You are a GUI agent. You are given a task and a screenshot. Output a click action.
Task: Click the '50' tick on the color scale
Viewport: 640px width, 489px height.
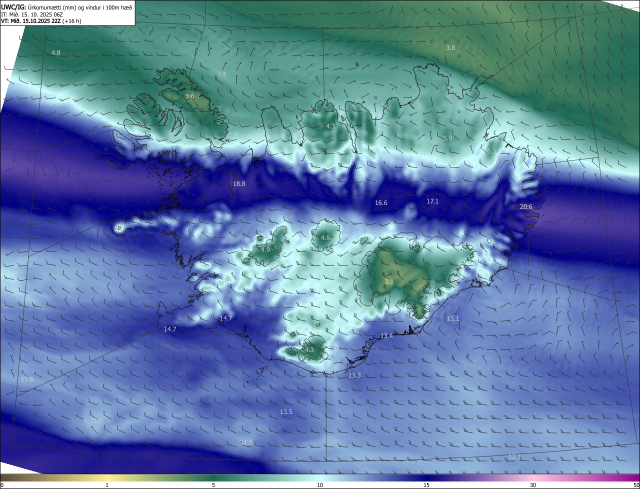[636, 485]
